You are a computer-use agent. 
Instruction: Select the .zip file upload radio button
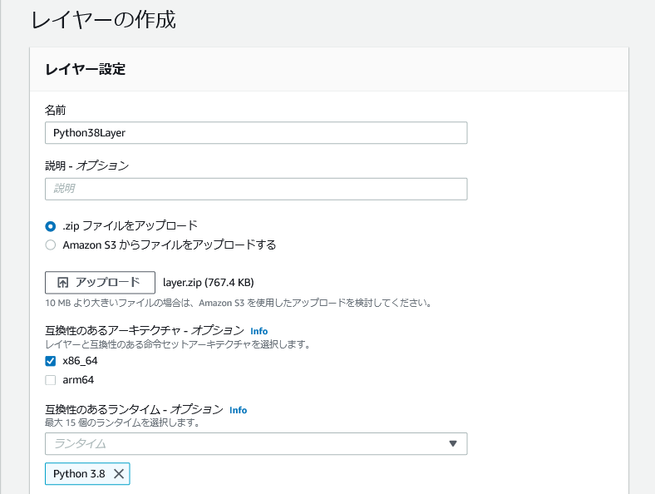(x=51, y=226)
